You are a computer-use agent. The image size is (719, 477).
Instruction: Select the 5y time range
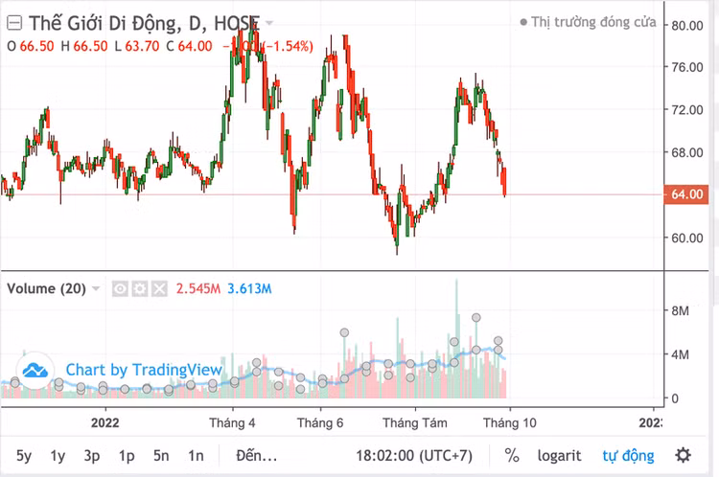pos(24,456)
